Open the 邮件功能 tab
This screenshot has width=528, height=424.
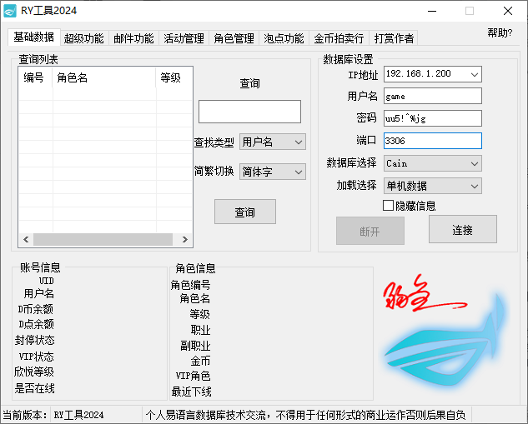pos(133,38)
